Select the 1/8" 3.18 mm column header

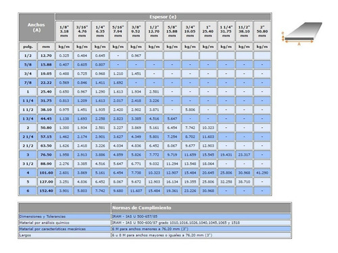64,31
